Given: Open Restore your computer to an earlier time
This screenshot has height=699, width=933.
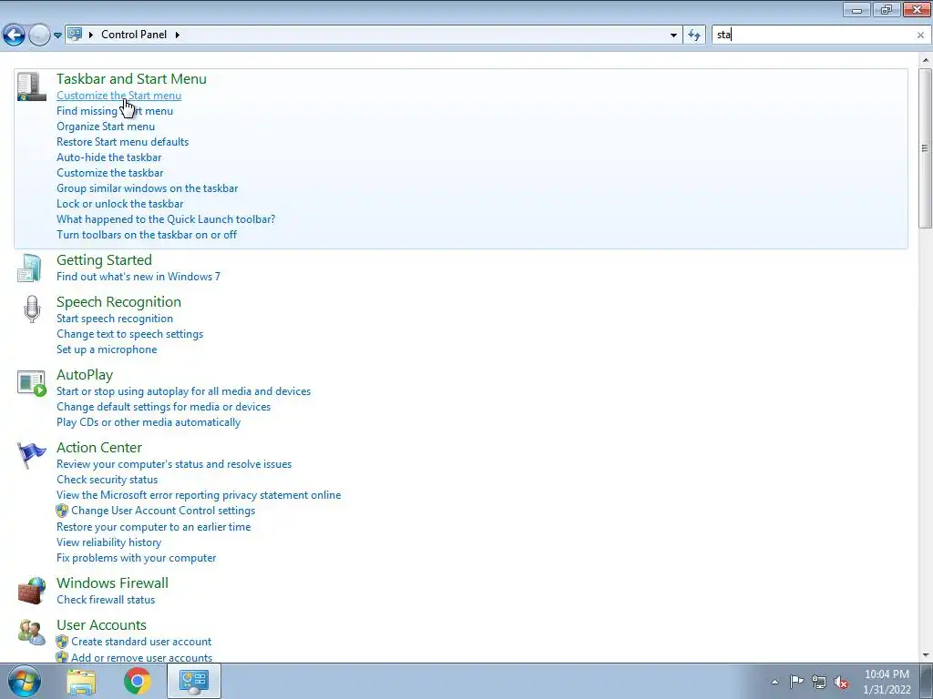Looking at the screenshot, I should pos(153,527).
